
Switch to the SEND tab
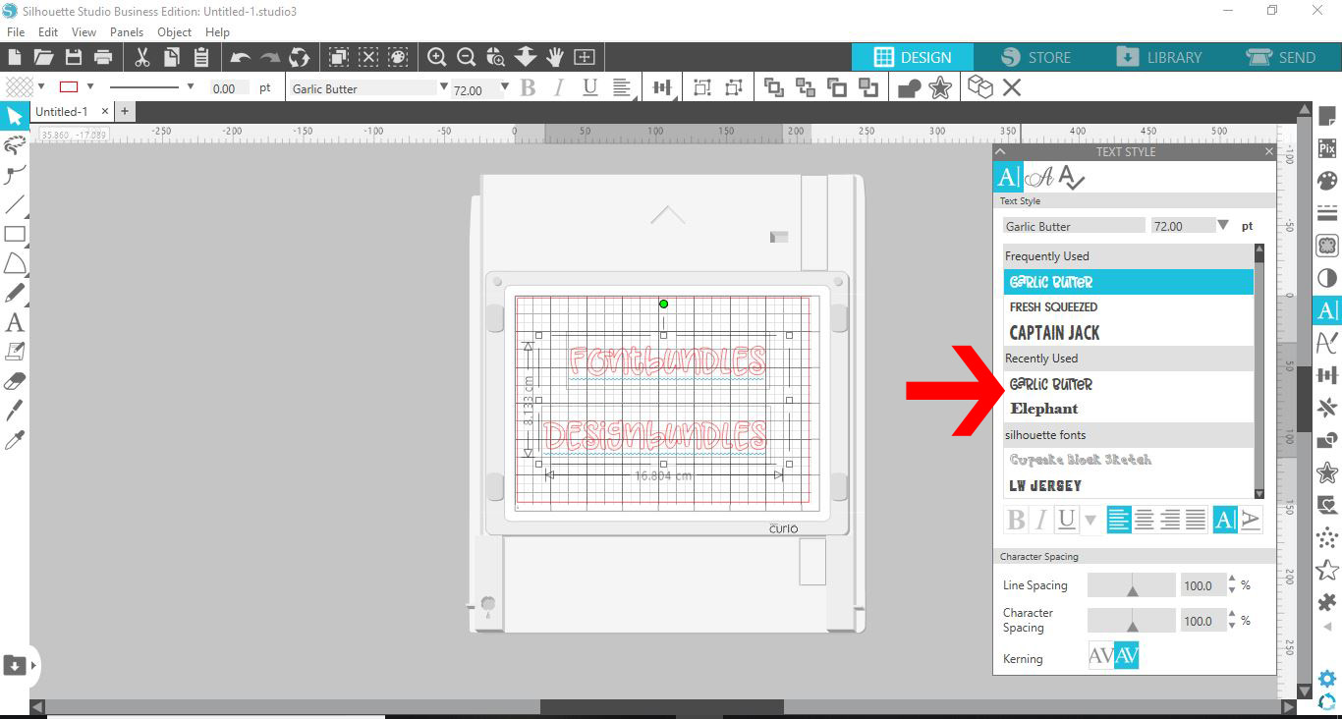point(1281,57)
